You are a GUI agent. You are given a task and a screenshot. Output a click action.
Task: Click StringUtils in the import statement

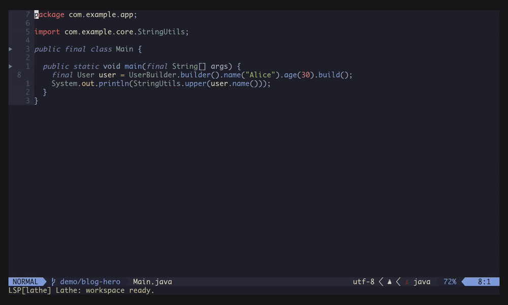point(161,32)
